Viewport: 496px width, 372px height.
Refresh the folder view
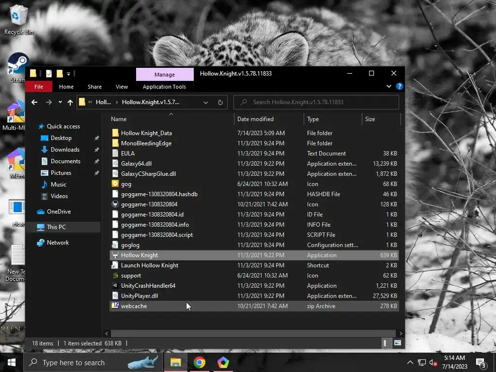click(220, 103)
